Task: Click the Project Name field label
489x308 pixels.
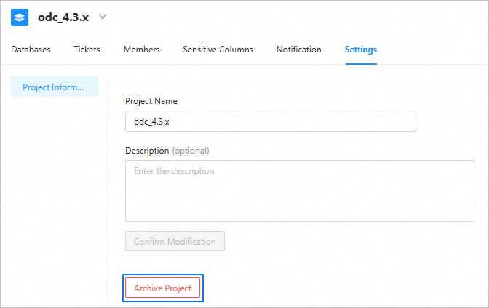Action: [x=151, y=101]
